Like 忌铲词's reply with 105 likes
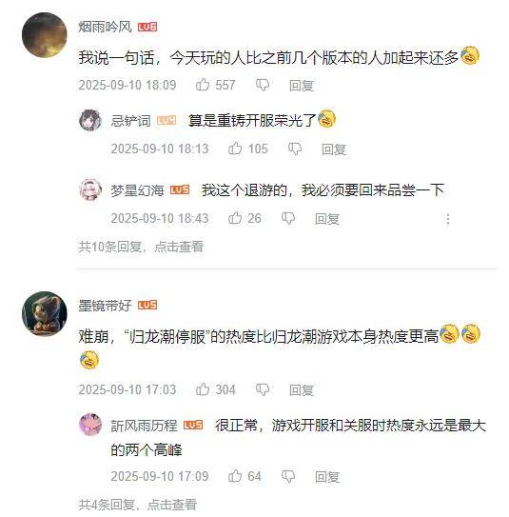This screenshot has height=517, width=509. point(235,149)
